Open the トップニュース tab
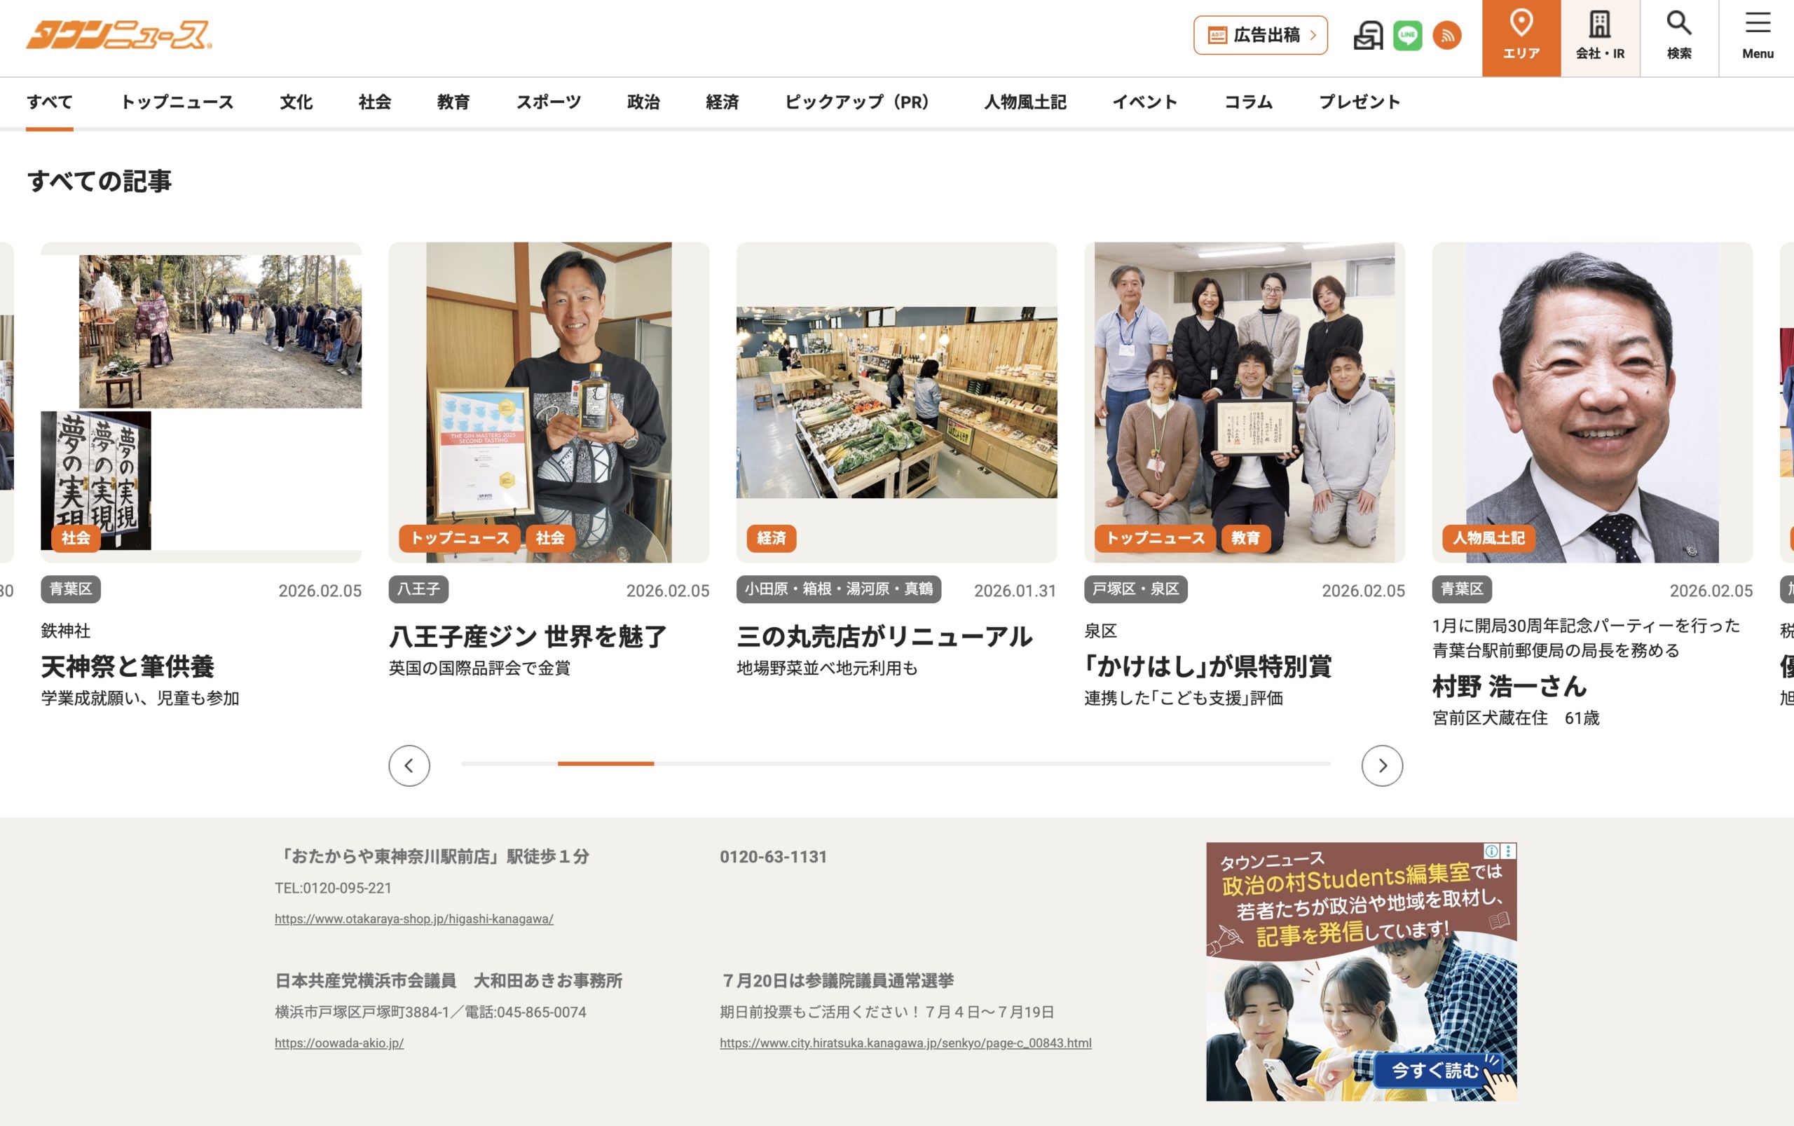The width and height of the screenshot is (1794, 1126). click(x=177, y=102)
